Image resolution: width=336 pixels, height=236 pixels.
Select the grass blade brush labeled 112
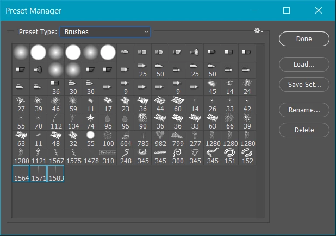55,122
